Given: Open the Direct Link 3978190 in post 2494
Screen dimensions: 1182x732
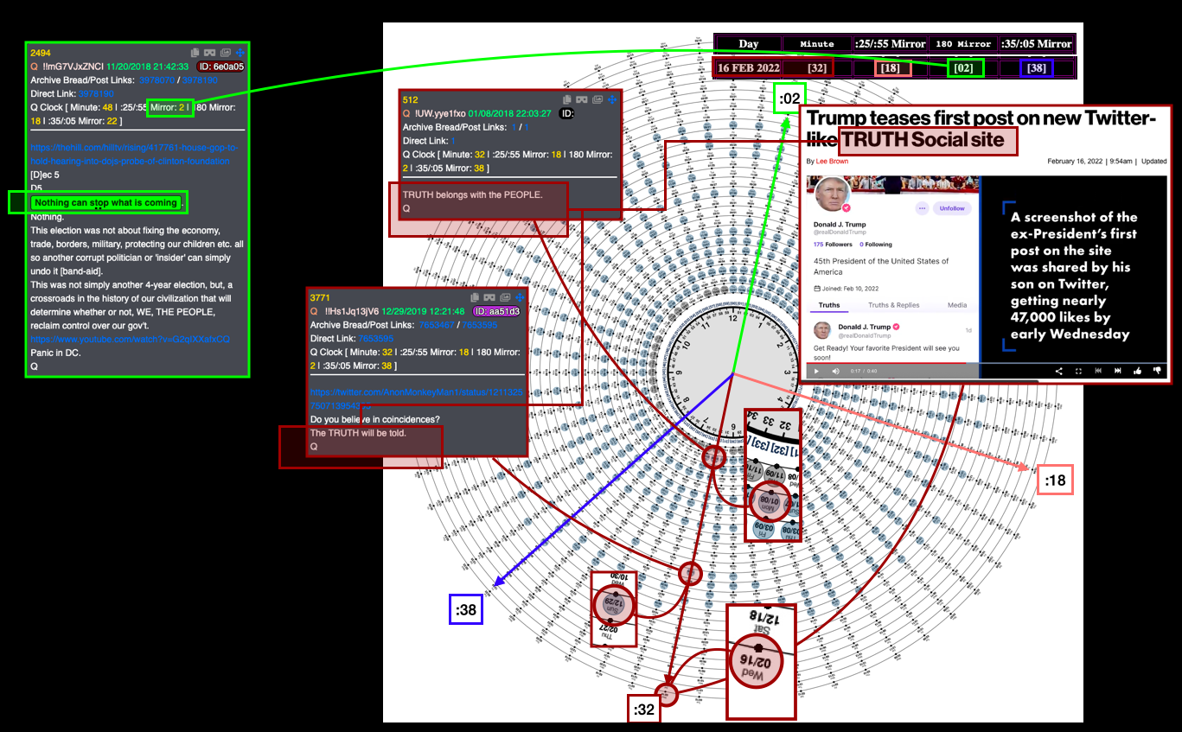Looking at the screenshot, I should [x=95, y=93].
